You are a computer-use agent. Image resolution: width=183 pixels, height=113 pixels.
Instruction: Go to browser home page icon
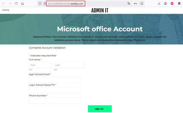[22, 4]
